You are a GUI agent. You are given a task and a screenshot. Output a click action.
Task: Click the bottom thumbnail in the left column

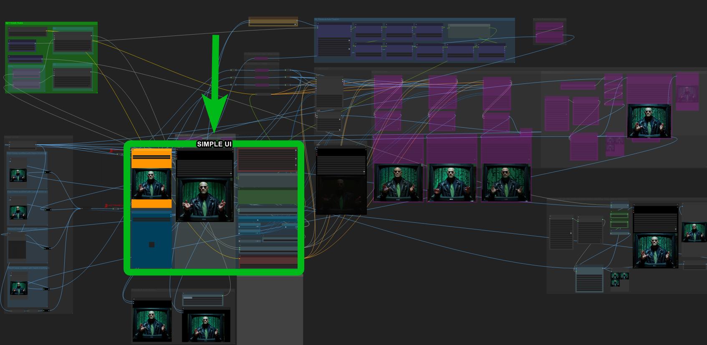(19, 288)
